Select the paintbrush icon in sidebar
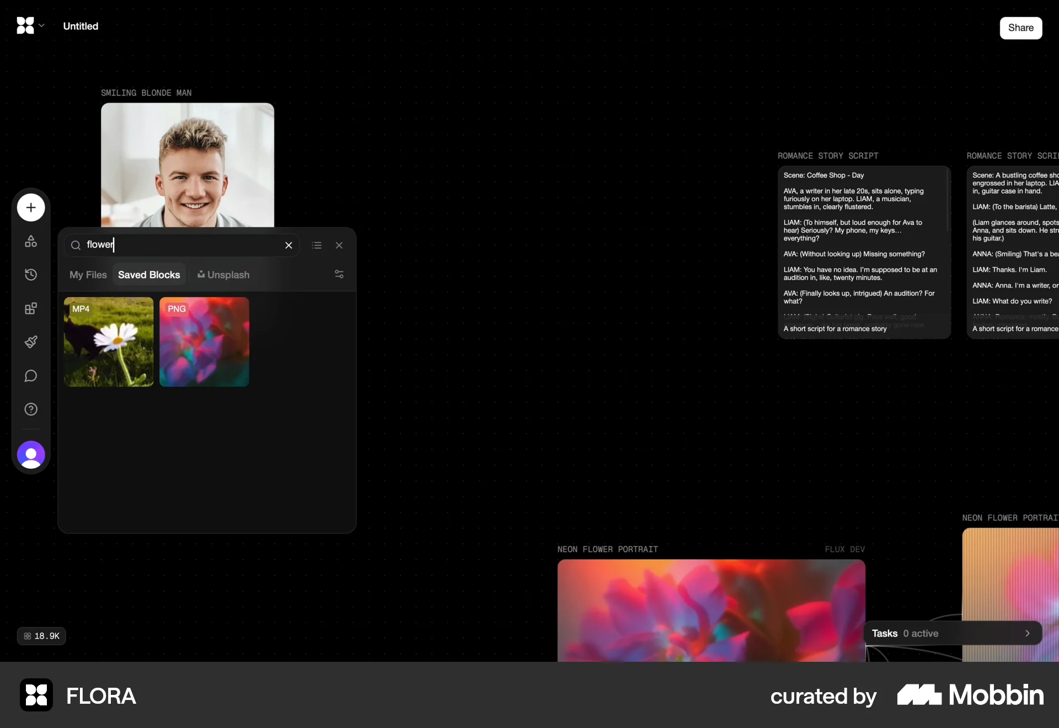Image resolution: width=1059 pixels, height=728 pixels. [x=31, y=342]
